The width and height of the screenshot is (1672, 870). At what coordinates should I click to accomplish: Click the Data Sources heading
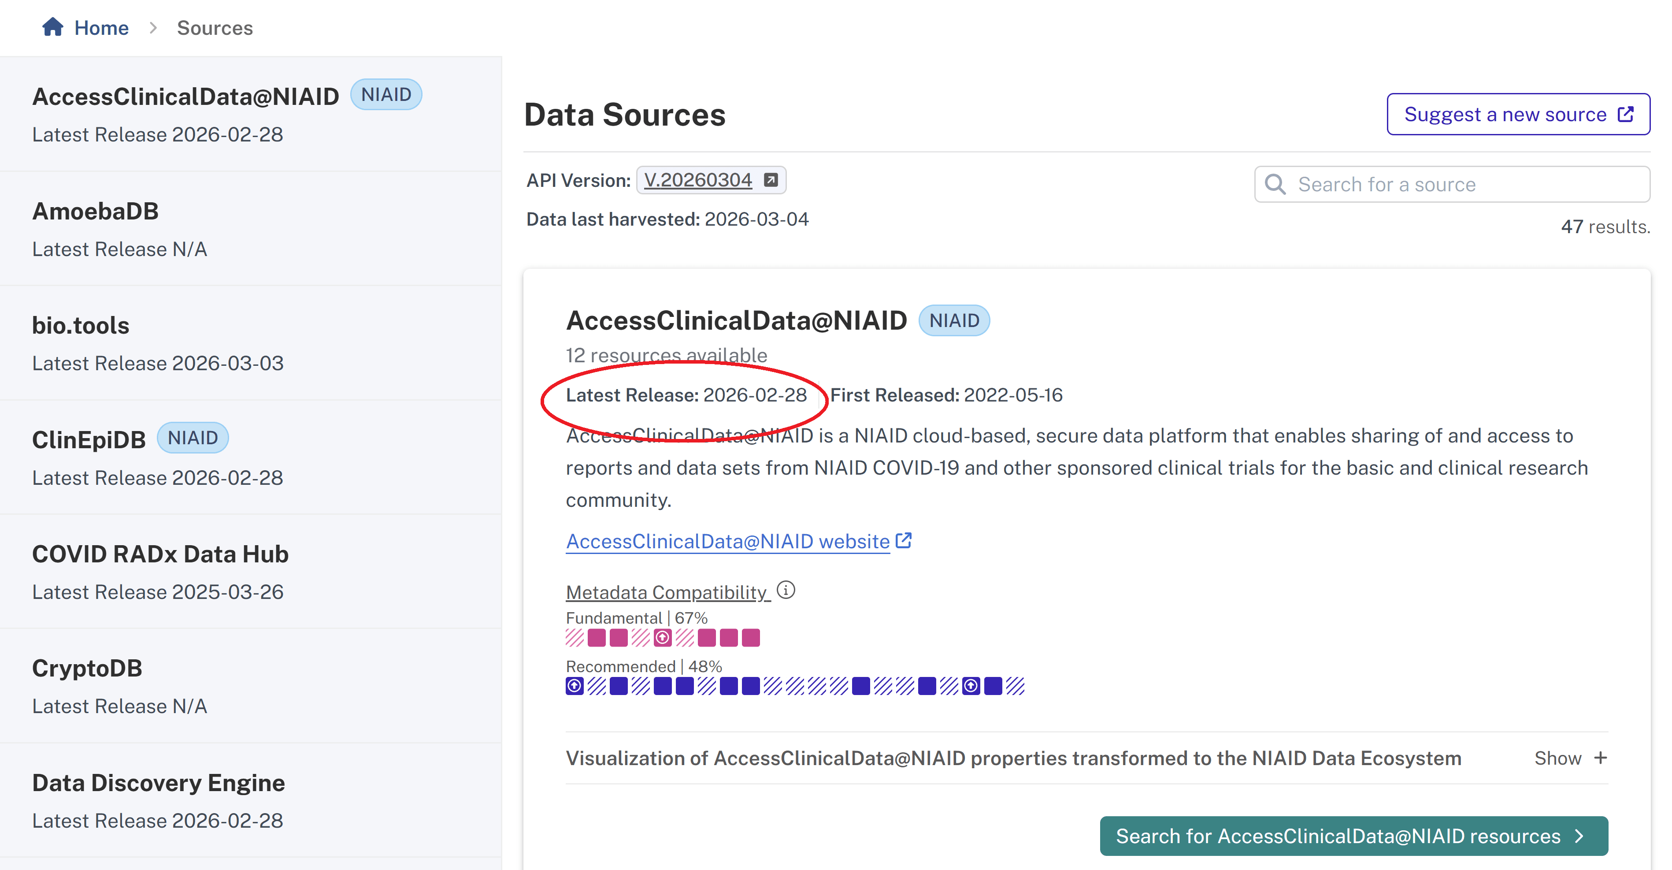[624, 114]
